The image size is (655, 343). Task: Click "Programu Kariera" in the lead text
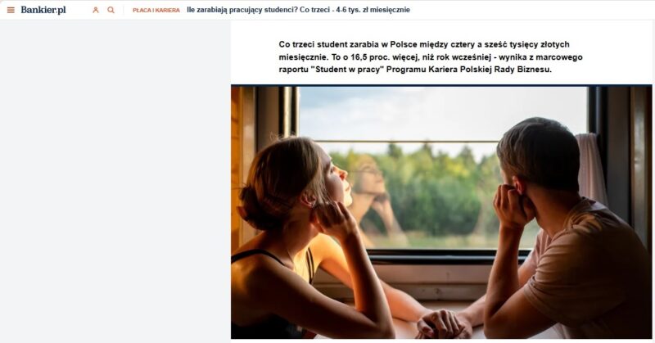[422, 70]
